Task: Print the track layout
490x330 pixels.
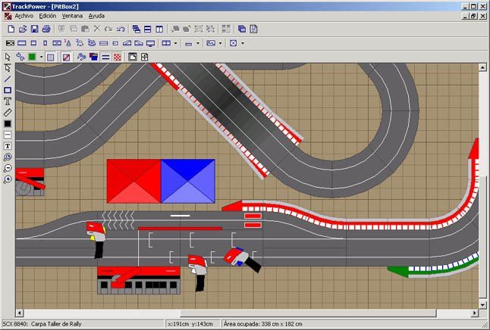Action: click(46, 29)
